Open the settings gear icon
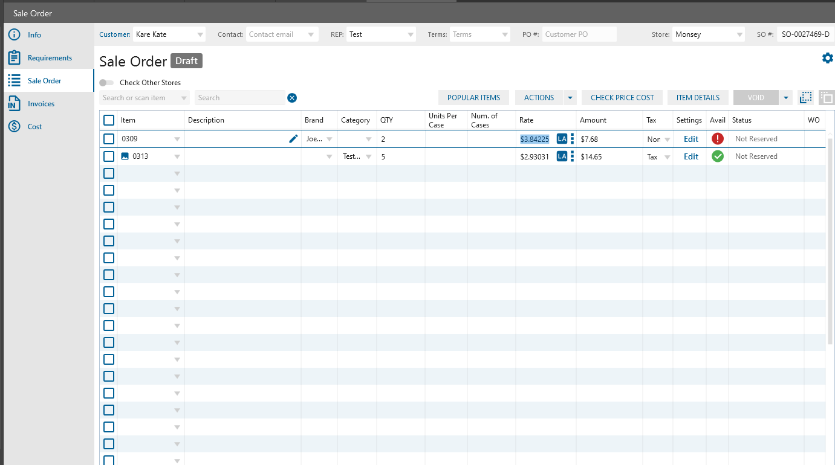 (827, 58)
